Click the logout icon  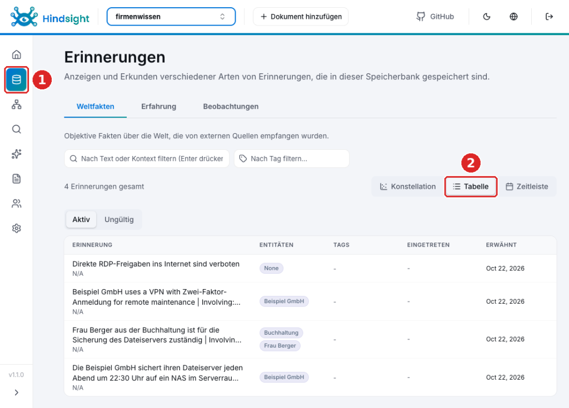549,17
